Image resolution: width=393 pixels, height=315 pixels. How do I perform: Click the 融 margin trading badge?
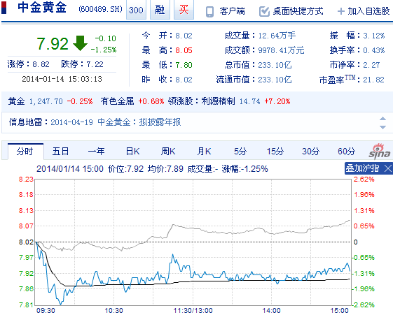pyautogui.click(x=160, y=10)
